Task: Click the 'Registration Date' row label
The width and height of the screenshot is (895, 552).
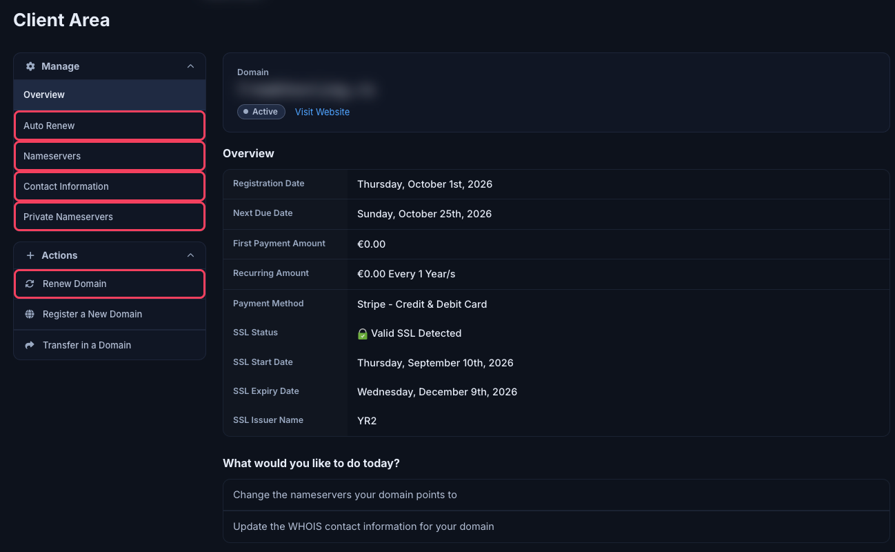Action: click(268, 184)
